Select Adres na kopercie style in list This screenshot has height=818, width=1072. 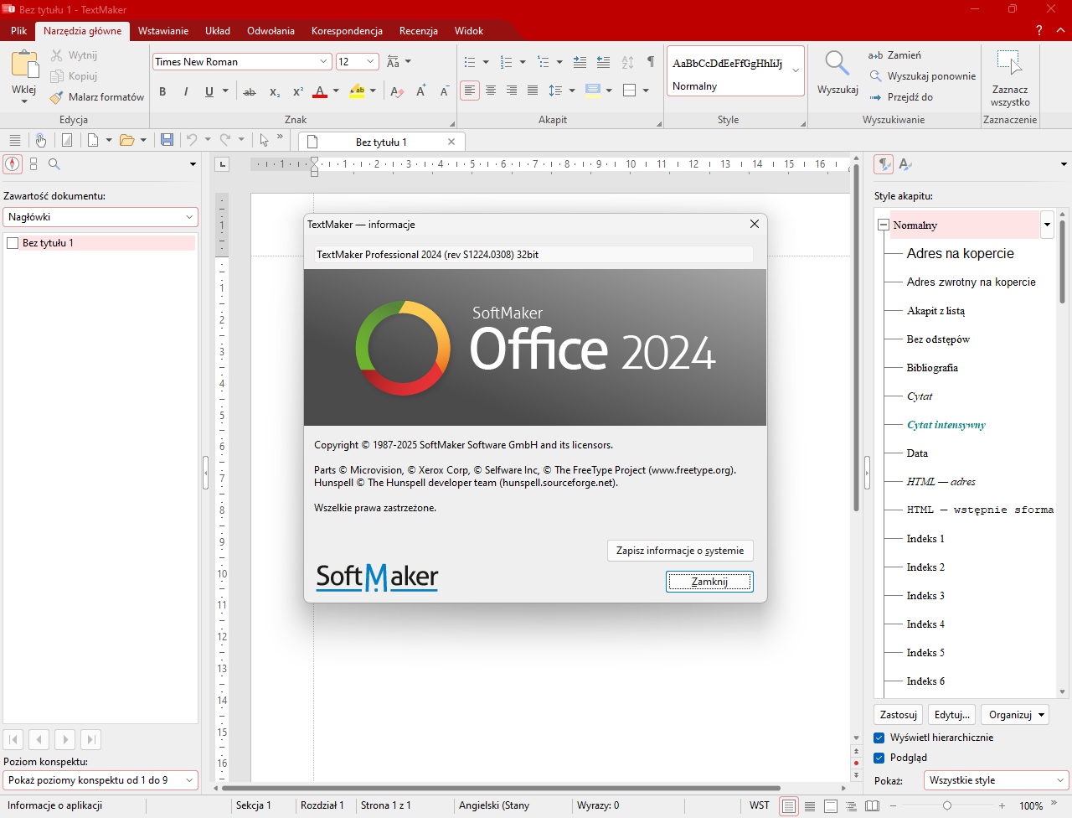pyautogui.click(x=960, y=254)
